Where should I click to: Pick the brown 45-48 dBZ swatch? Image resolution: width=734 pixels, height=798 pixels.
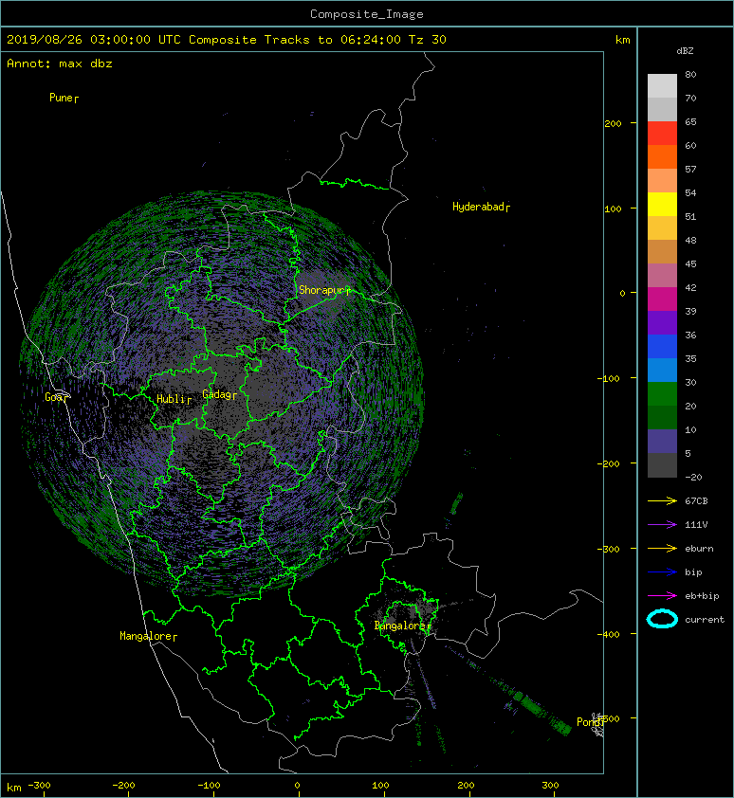click(662, 252)
